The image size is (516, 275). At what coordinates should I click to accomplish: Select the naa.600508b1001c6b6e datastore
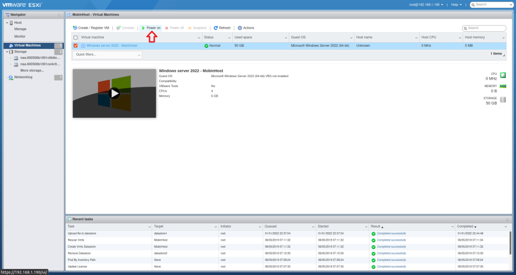click(x=40, y=58)
